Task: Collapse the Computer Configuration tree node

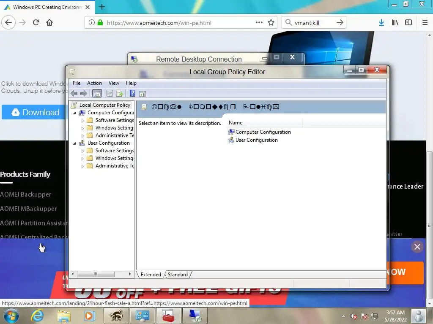Action: 74,113
